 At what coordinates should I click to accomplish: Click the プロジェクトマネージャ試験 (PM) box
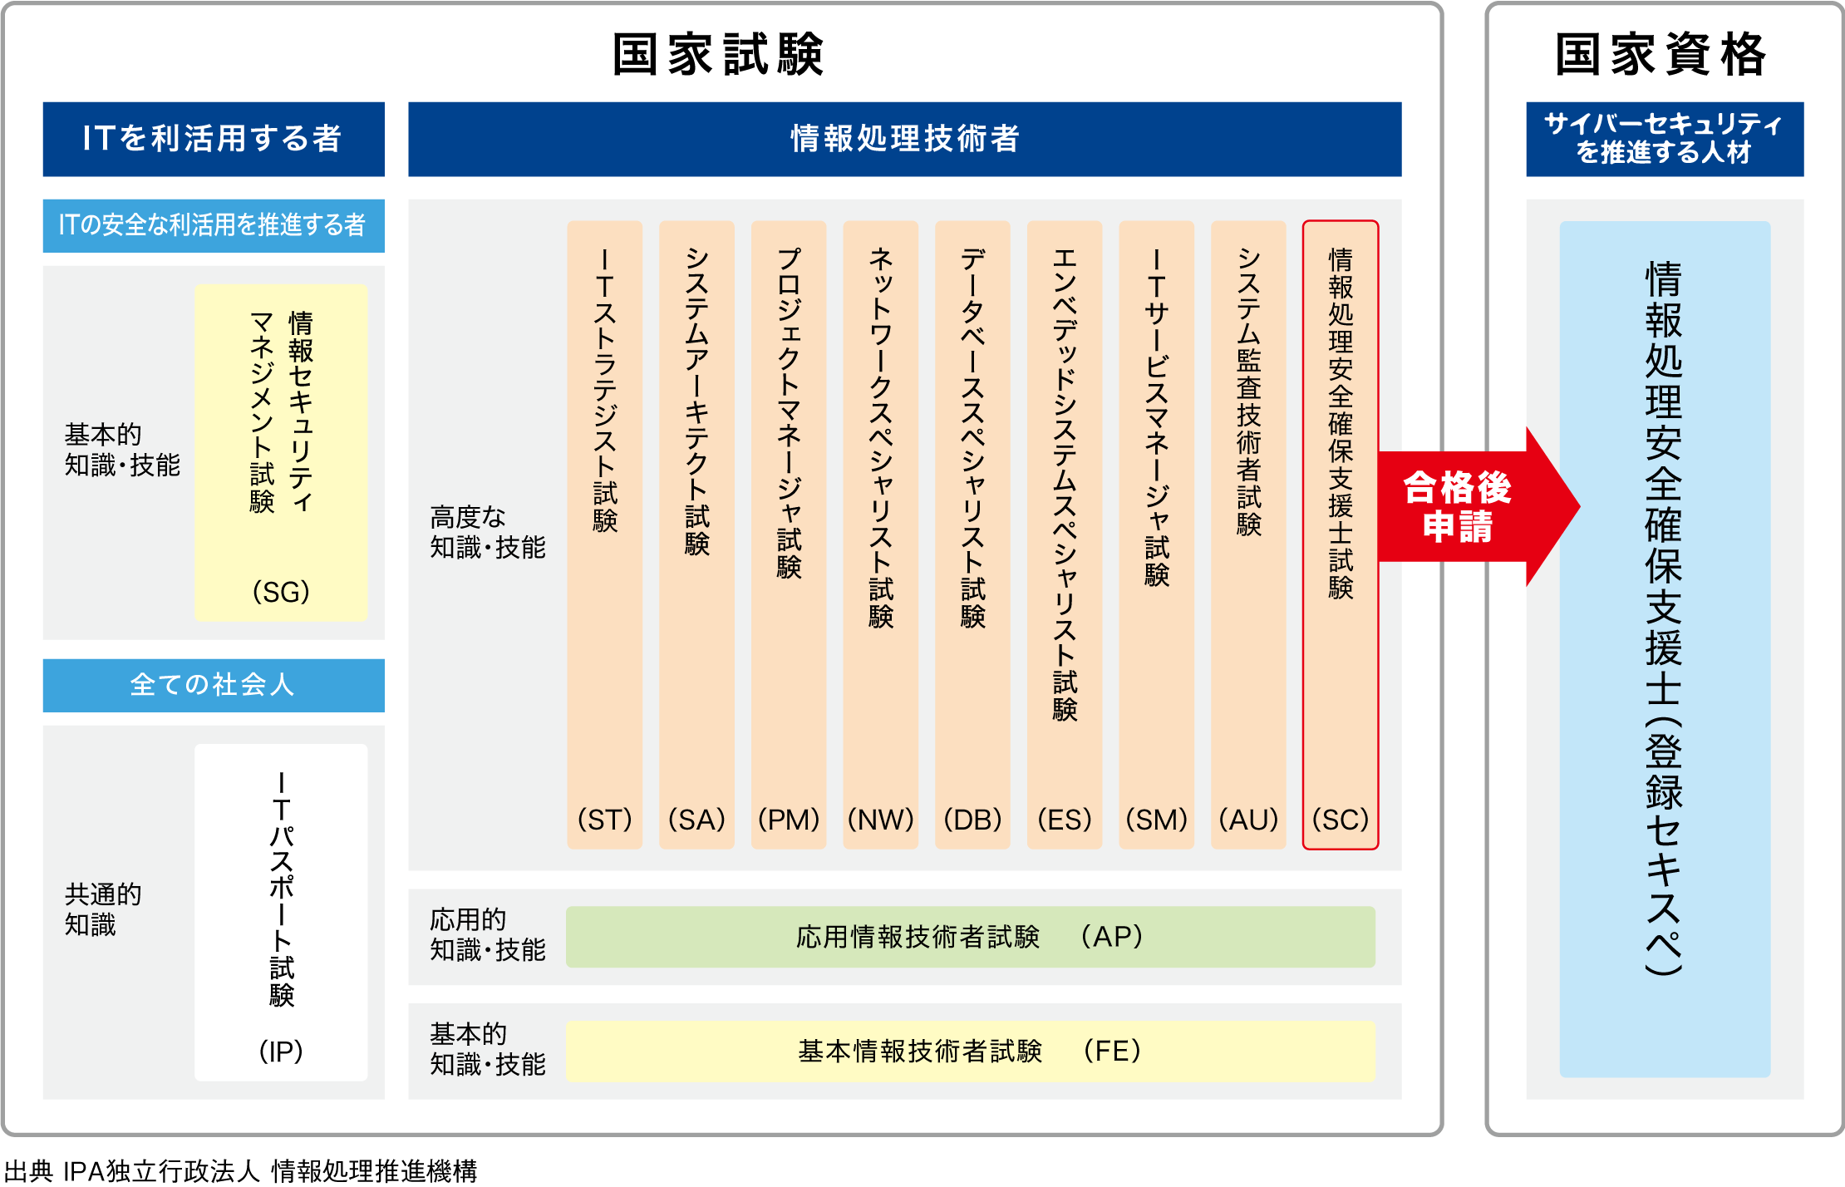point(789,534)
